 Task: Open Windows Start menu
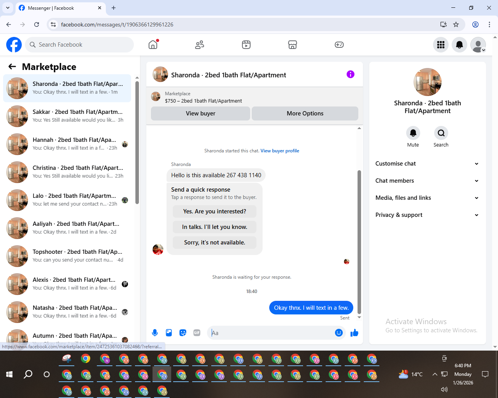click(9, 374)
